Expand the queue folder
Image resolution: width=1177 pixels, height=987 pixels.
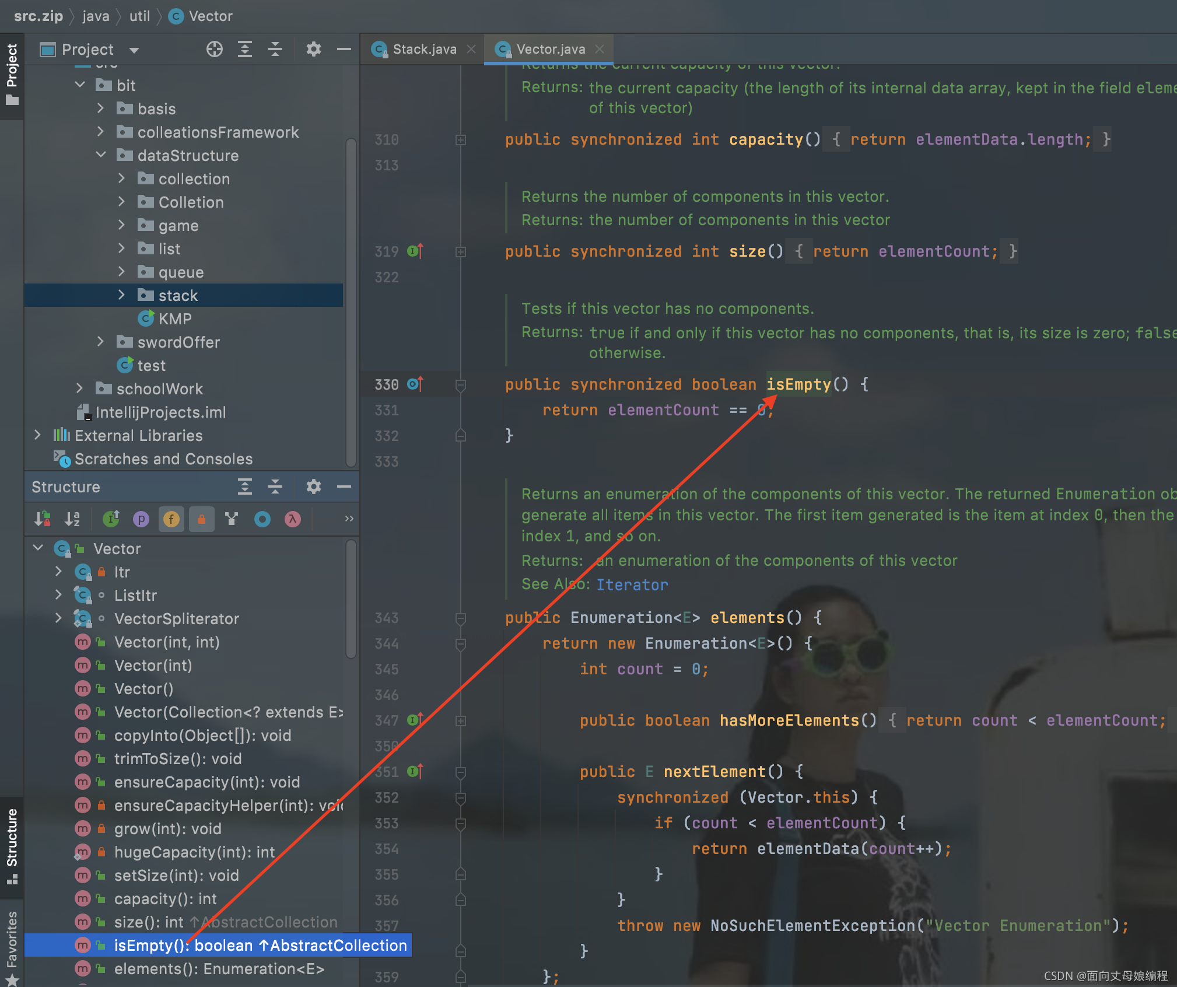(121, 272)
